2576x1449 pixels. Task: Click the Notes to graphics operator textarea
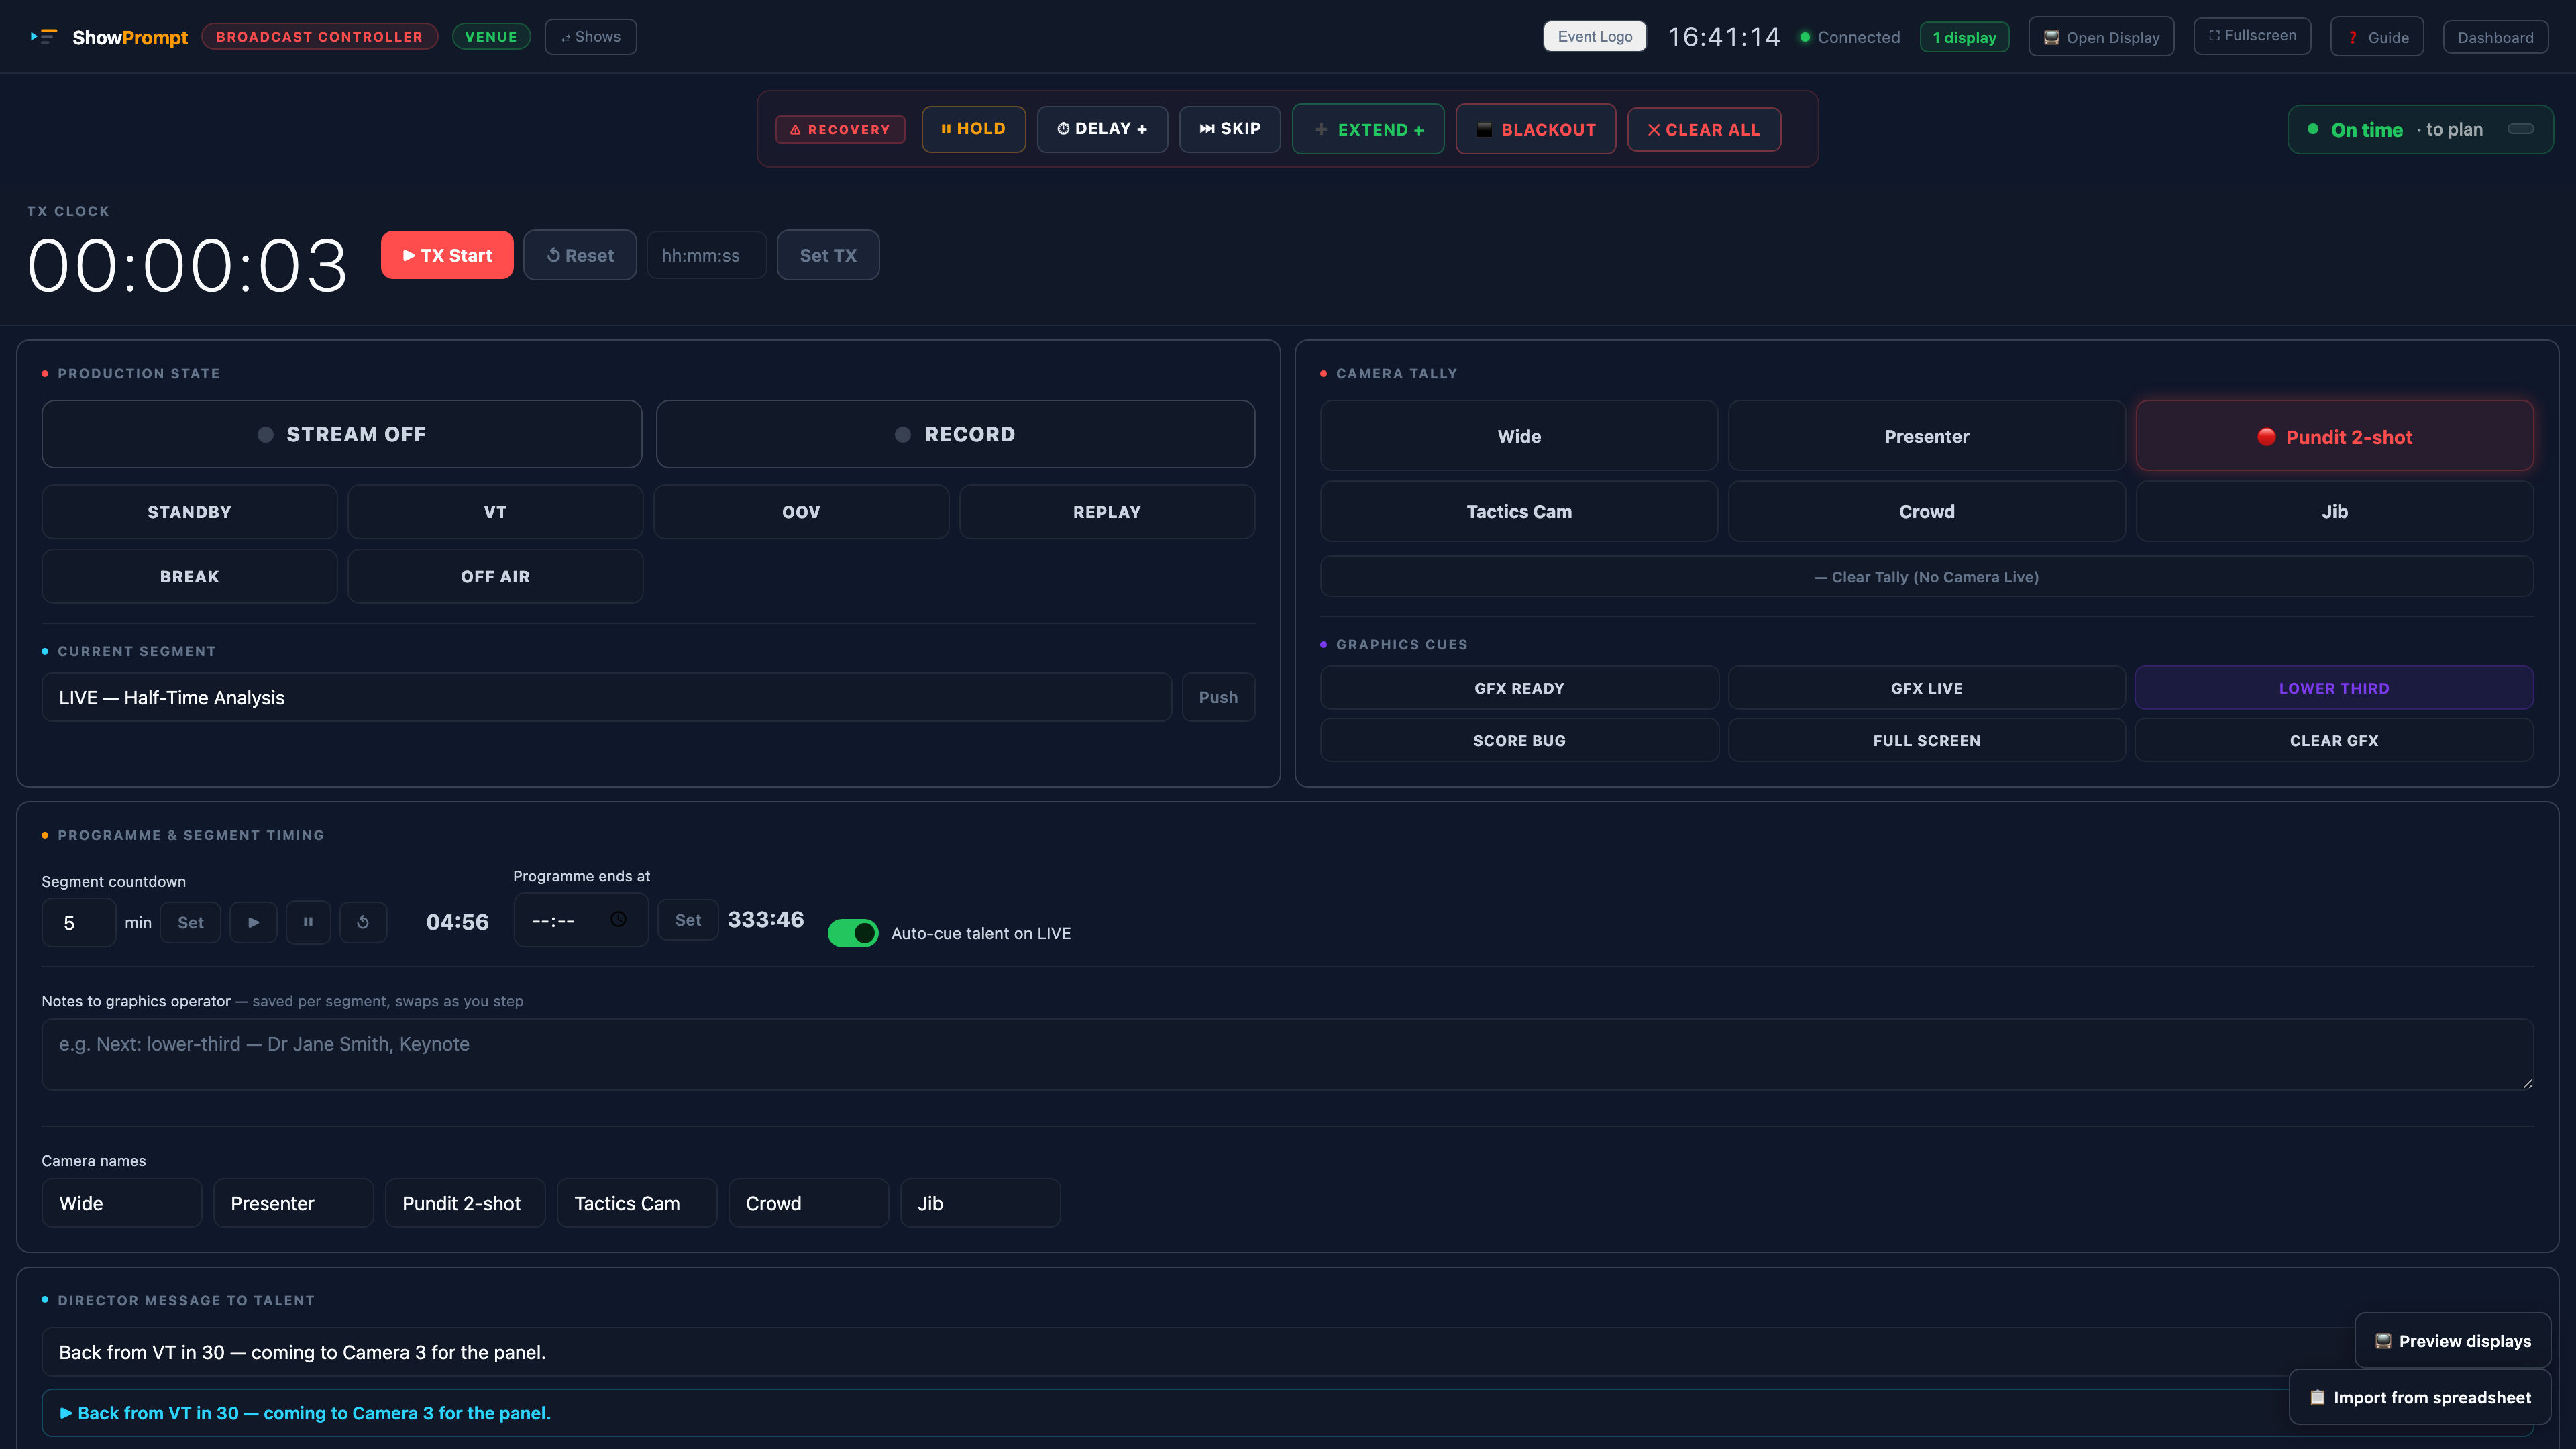[1288, 1054]
